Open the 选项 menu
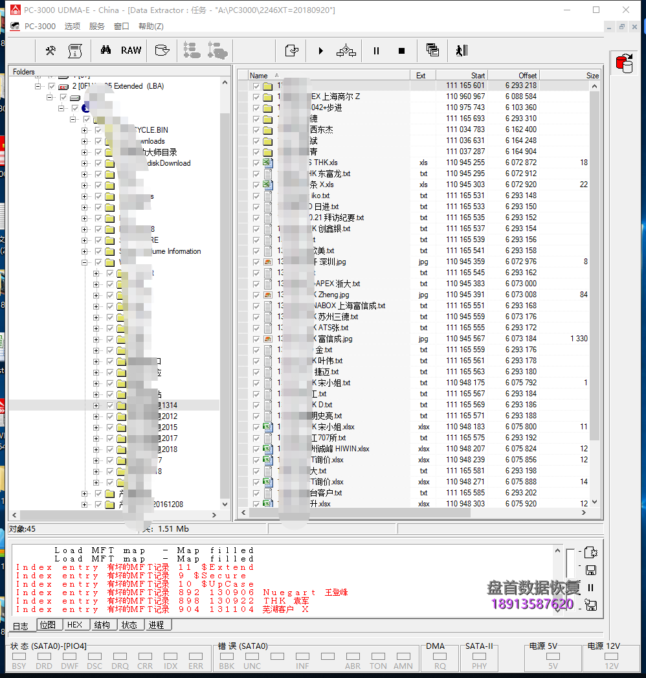The width and height of the screenshot is (646, 678). tap(72, 27)
